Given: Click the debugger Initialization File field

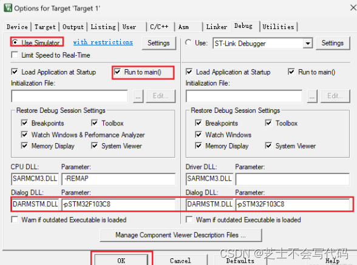Looking at the screenshot, I should point(244,96).
